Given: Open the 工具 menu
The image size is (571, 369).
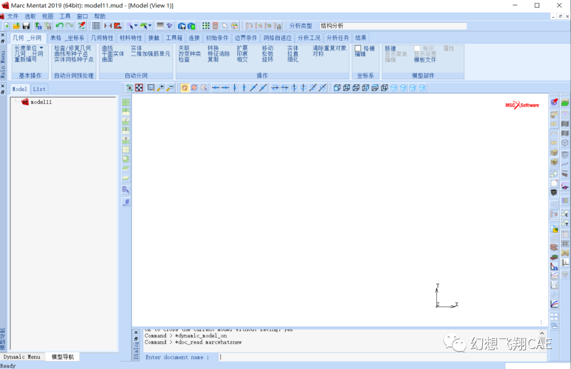Looking at the screenshot, I should pos(65,16).
